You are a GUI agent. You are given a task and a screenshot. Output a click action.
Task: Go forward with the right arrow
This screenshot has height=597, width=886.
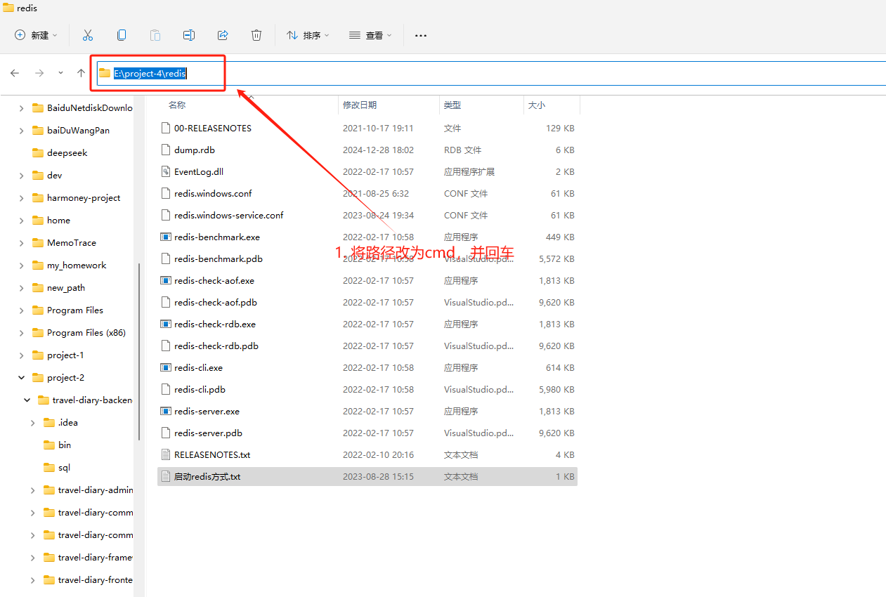click(x=39, y=73)
